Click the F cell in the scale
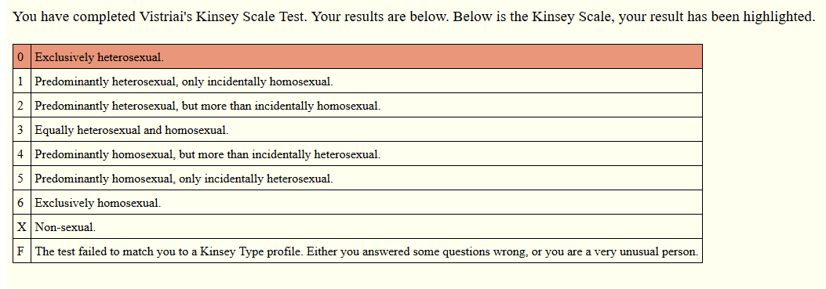The image size is (826, 289). tap(22, 251)
